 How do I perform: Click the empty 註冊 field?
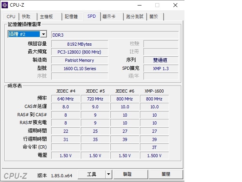point(161,52)
